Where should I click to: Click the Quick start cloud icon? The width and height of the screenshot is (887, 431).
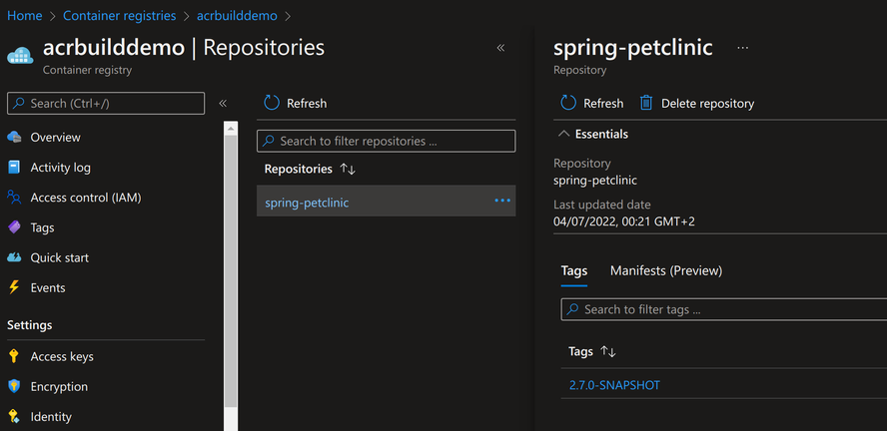[14, 257]
